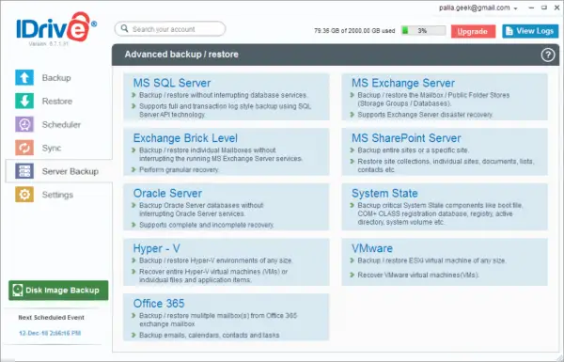This screenshot has height=362, width=564.
Task: Click the red Upgrade button
Action: coord(473,31)
